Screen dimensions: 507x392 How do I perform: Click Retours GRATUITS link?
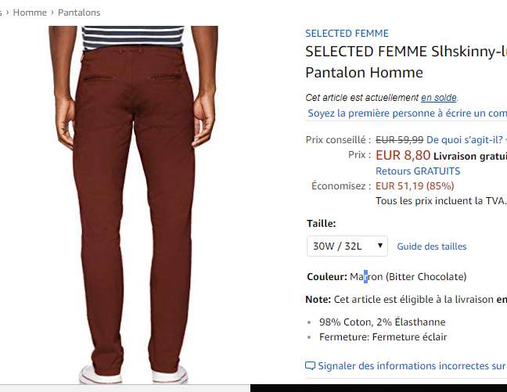point(418,171)
